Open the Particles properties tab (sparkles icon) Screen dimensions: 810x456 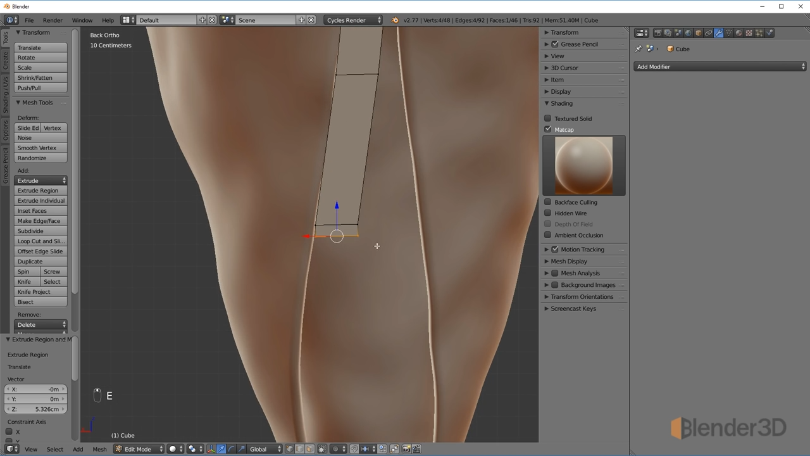coord(759,33)
